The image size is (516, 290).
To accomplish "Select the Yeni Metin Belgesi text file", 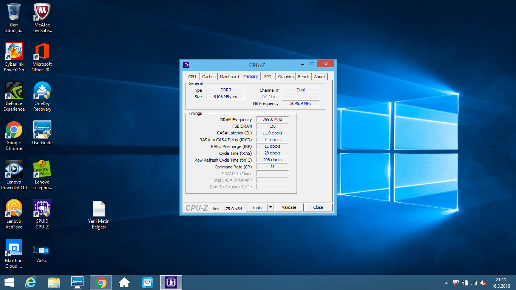I will click(99, 210).
